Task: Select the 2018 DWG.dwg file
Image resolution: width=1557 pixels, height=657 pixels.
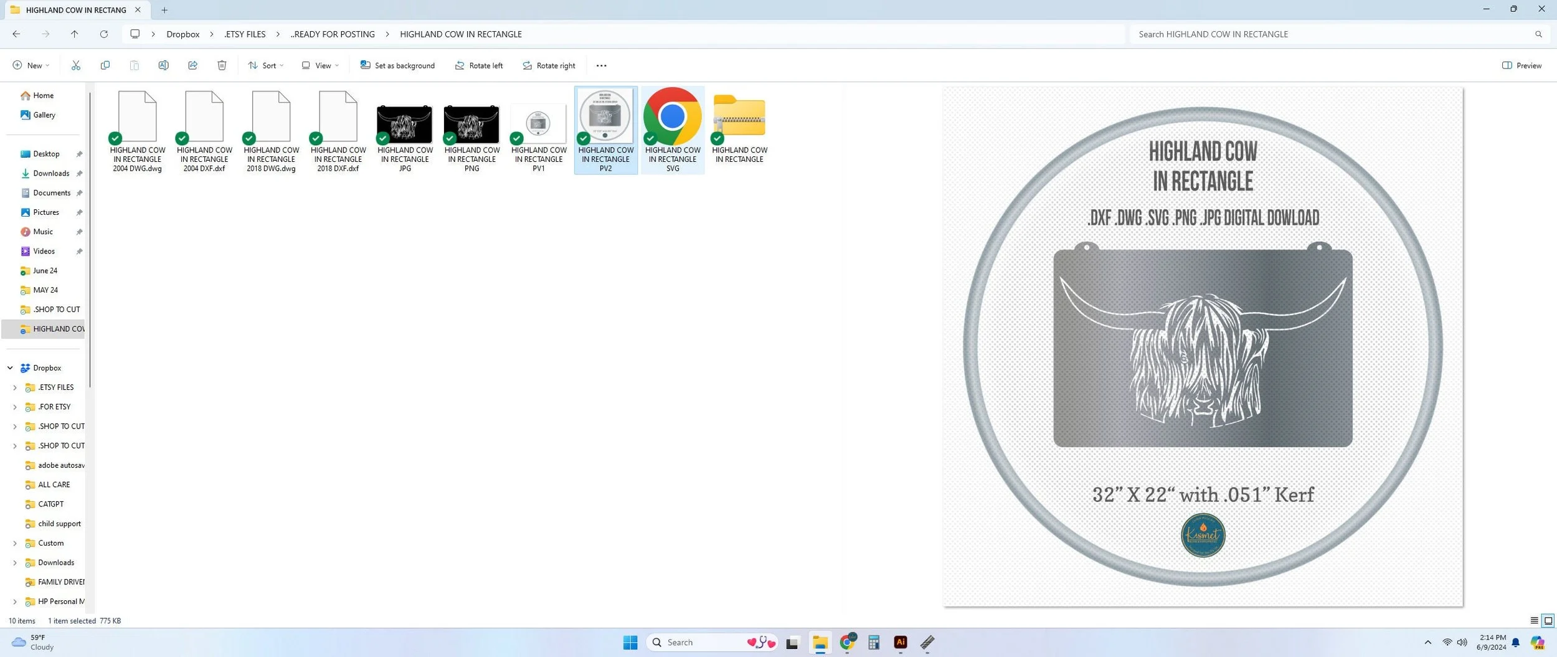Action: [x=271, y=131]
